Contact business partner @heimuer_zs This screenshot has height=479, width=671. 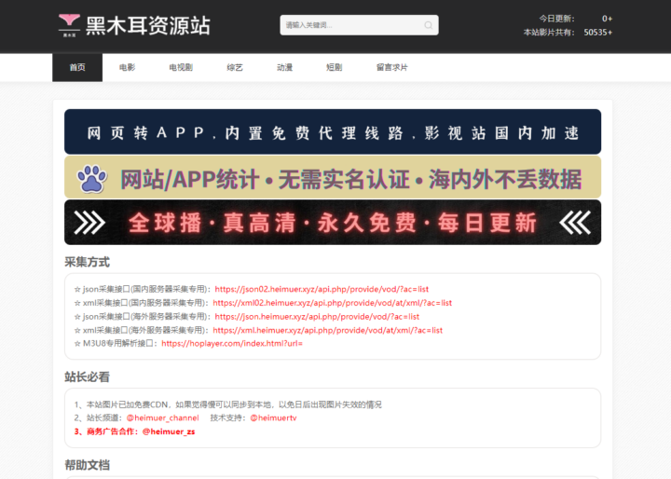pyautogui.click(x=169, y=431)
